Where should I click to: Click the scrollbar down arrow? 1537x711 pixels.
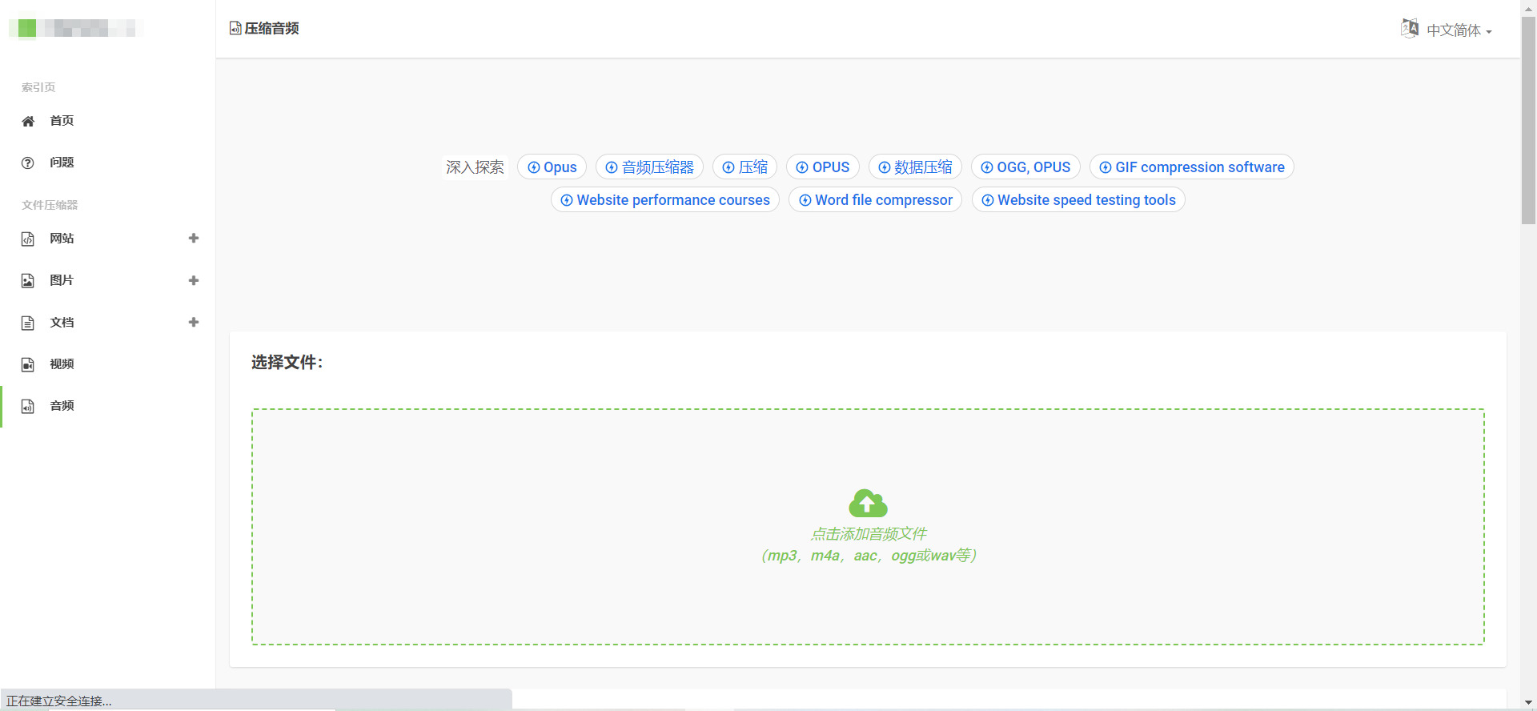coord(1528,703)
